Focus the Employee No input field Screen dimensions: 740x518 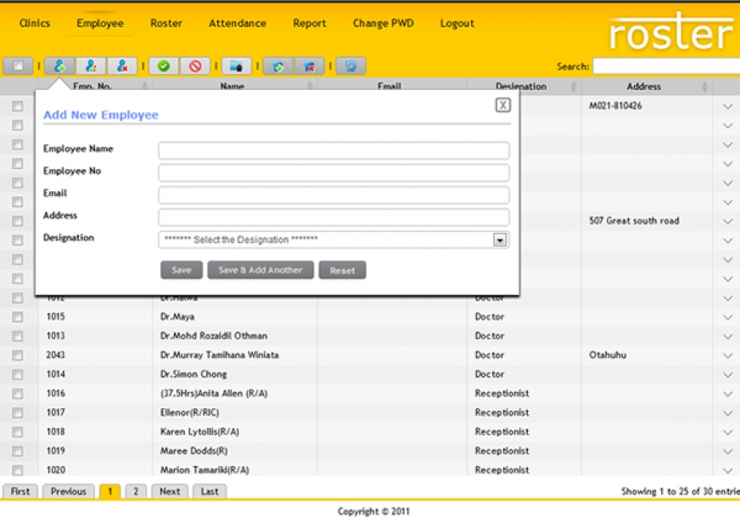point(333,173)
